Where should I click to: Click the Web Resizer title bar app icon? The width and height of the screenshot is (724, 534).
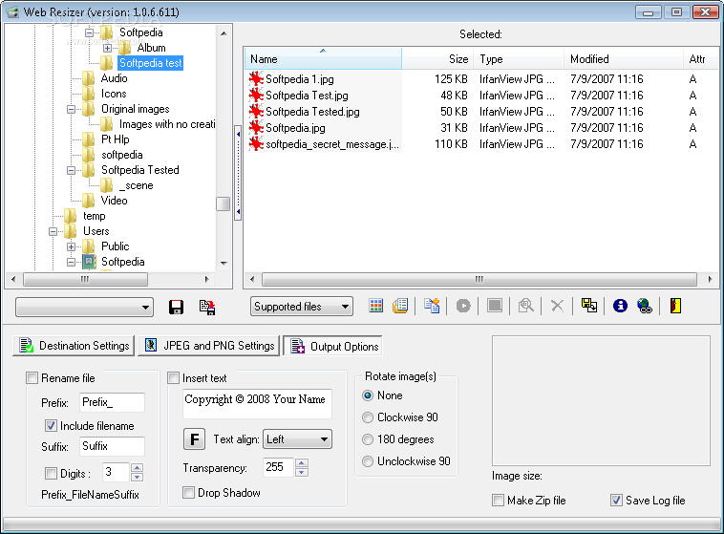(12, 11)
